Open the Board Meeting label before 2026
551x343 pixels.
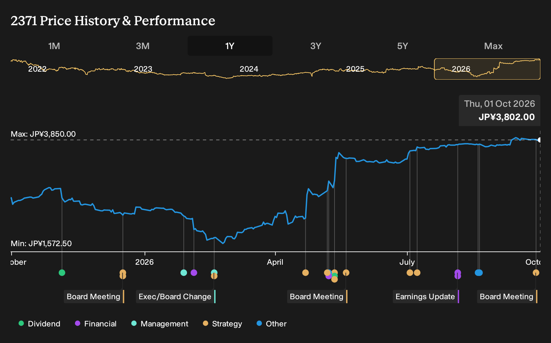(x=94, y=297)
